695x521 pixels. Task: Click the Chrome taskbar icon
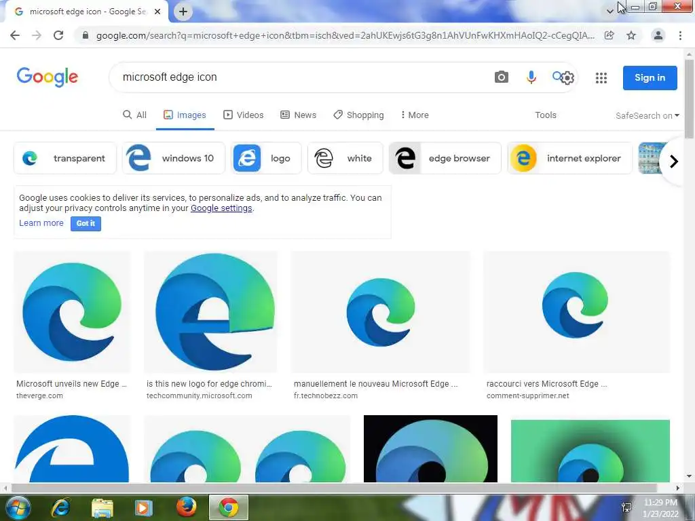pos(228,507)
